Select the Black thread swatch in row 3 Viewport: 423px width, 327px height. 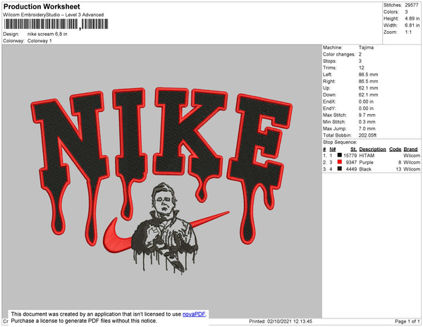(x=339, y=168)
